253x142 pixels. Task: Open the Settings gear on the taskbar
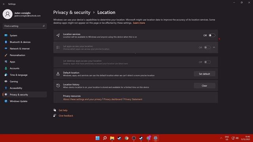tap(155, 138)
